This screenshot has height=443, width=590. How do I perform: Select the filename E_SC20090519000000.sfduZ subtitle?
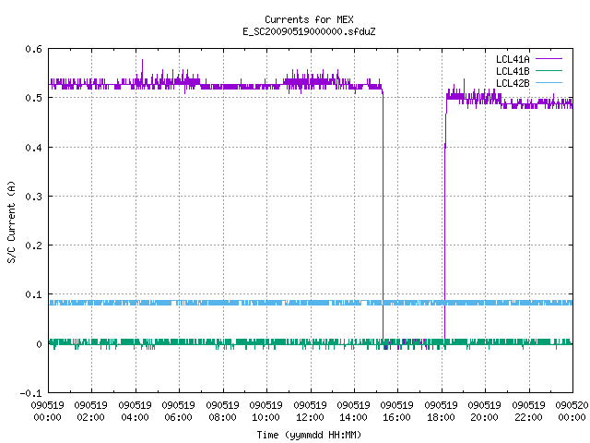(x=309, y=31)
